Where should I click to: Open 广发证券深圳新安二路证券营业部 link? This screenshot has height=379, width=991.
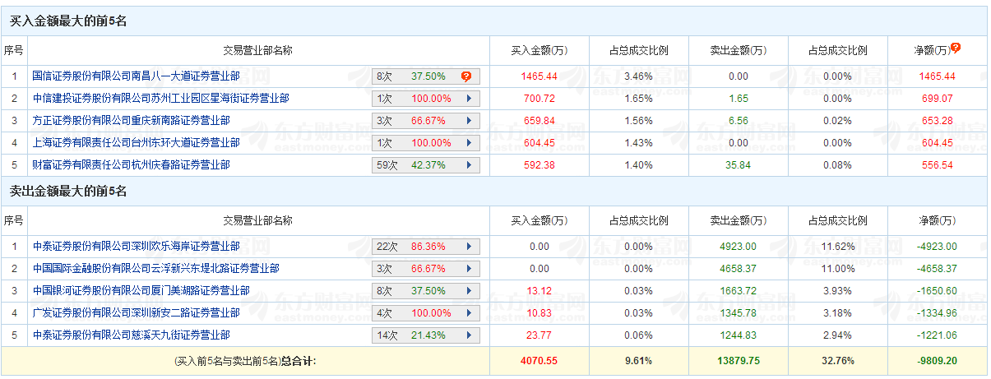coord(136,312)
